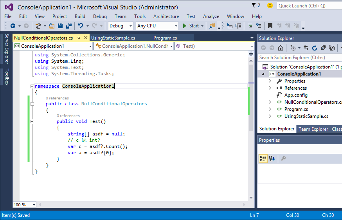Select UsingStaticSample.cs in Solution Explorer

(x=306, y=116)
